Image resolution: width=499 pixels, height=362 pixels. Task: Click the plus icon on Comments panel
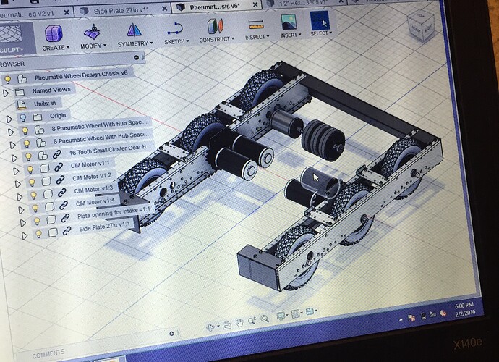pos(171,334)
